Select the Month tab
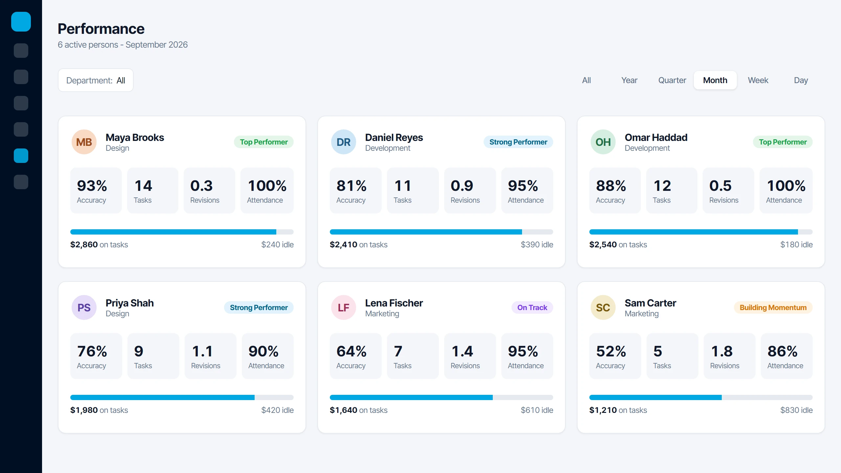Screen dimensions: 841x473 tap(715, 80)
